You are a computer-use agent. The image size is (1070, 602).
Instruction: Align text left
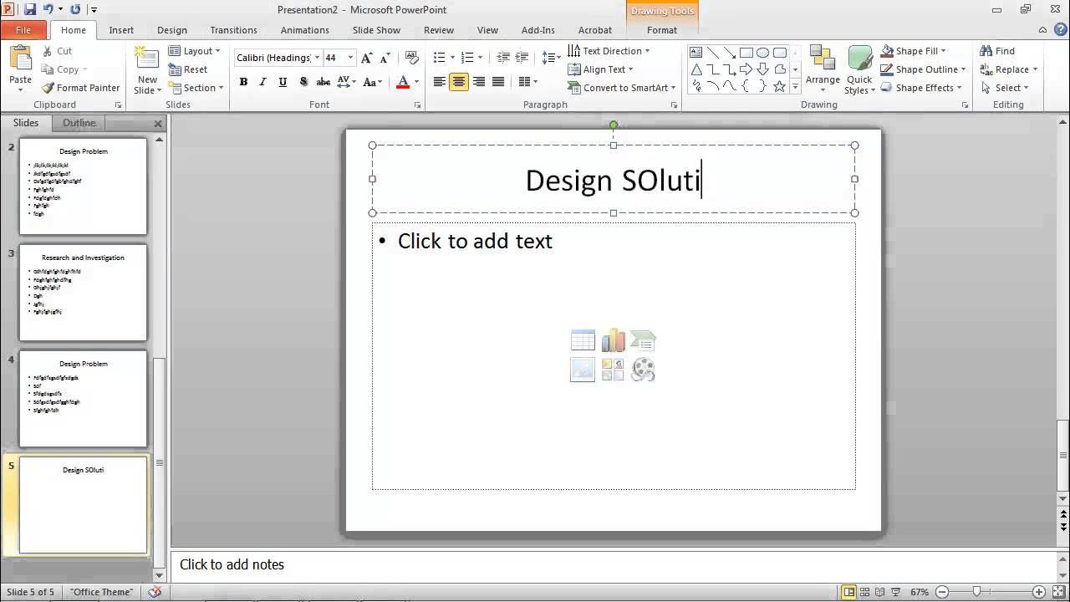click(440, 82)
